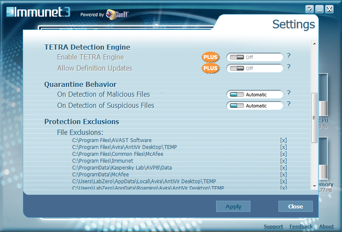342x232 pixels.
Task: Select C:\ProgramData\McAfee path
Action: click(101, 175)
